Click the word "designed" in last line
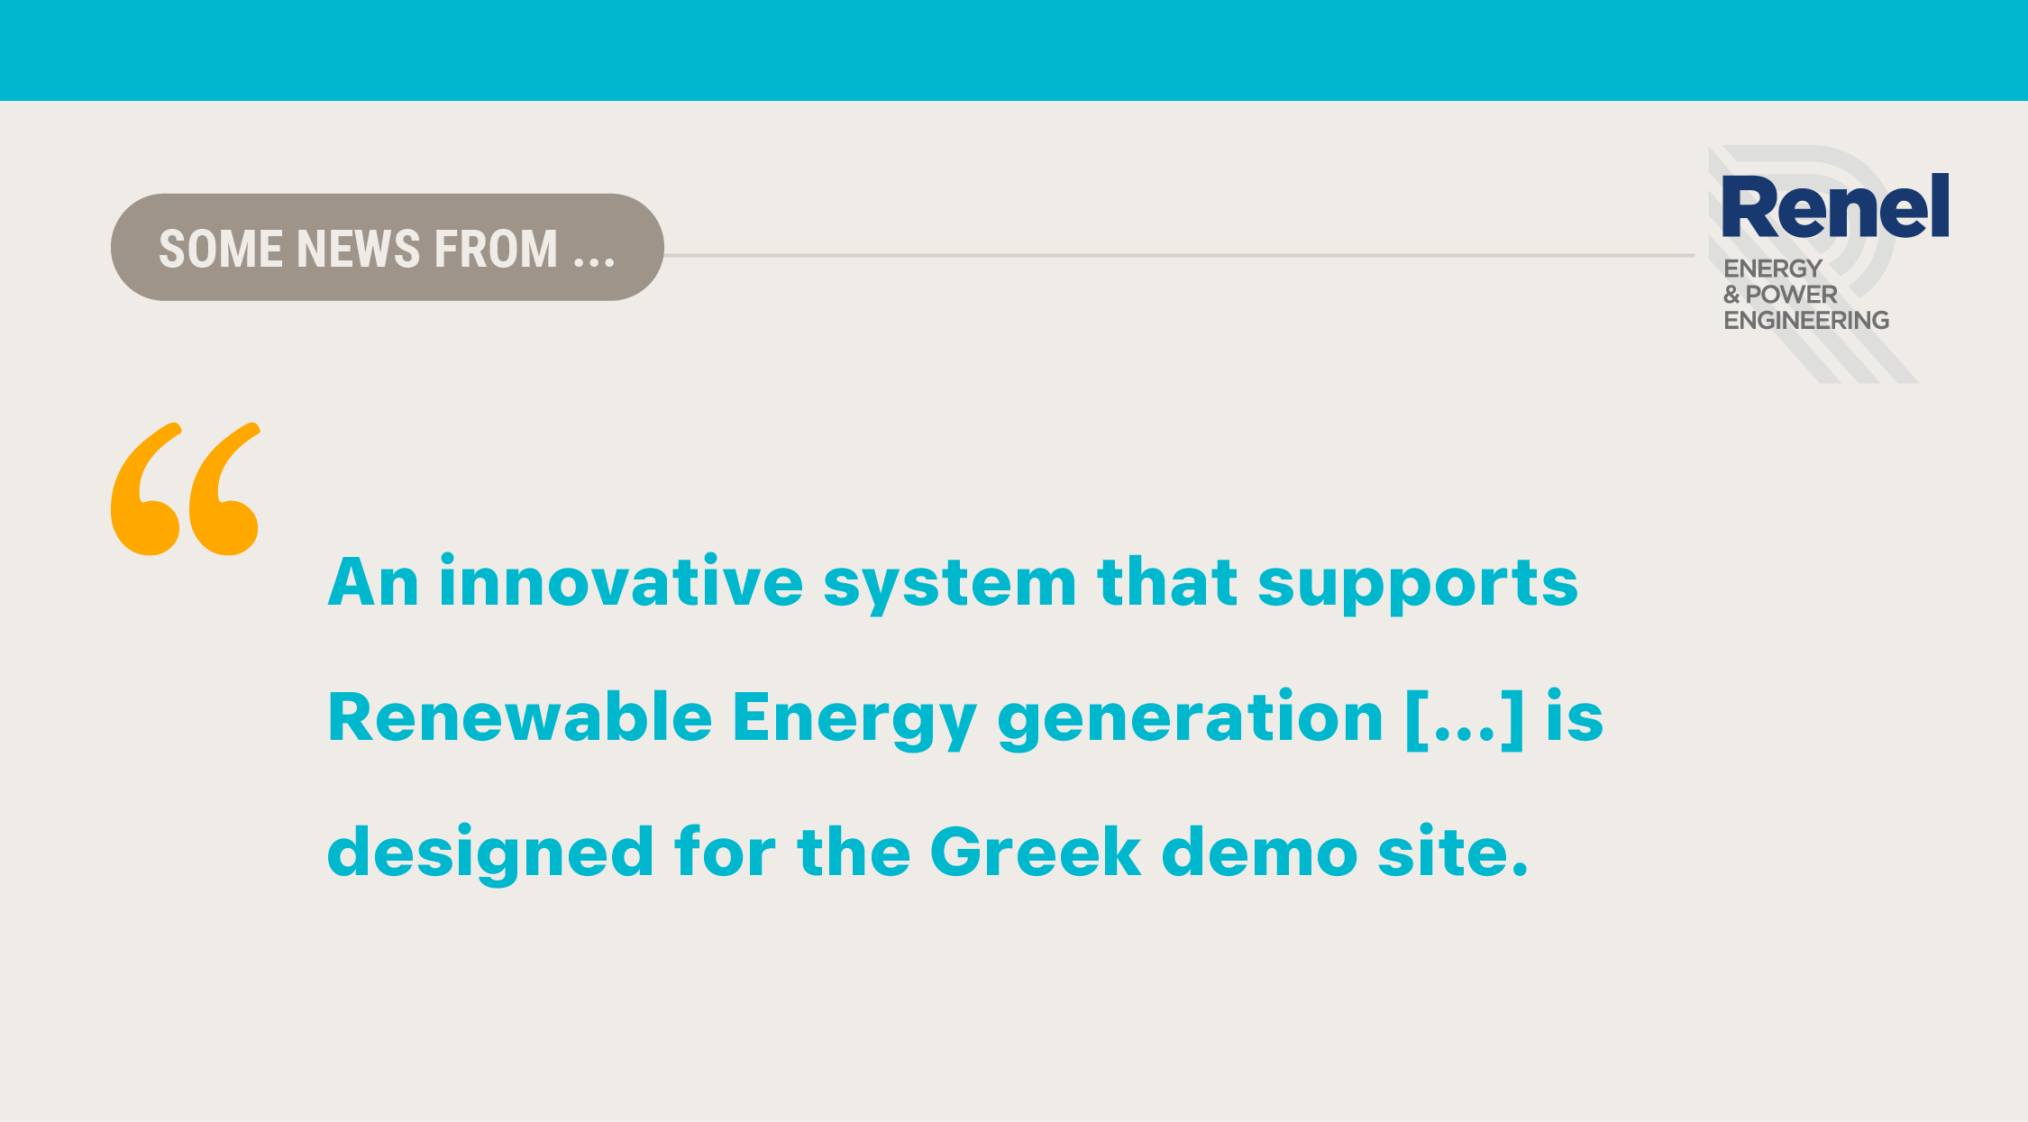The width and height of the screenshot is (2028, 1122). coord(490,853)
